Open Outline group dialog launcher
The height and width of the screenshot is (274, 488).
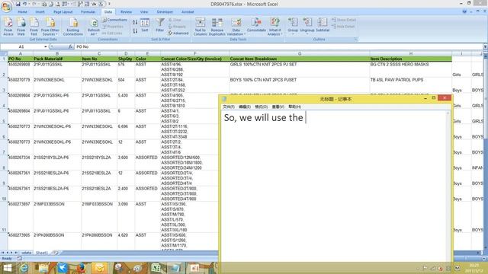355,40
